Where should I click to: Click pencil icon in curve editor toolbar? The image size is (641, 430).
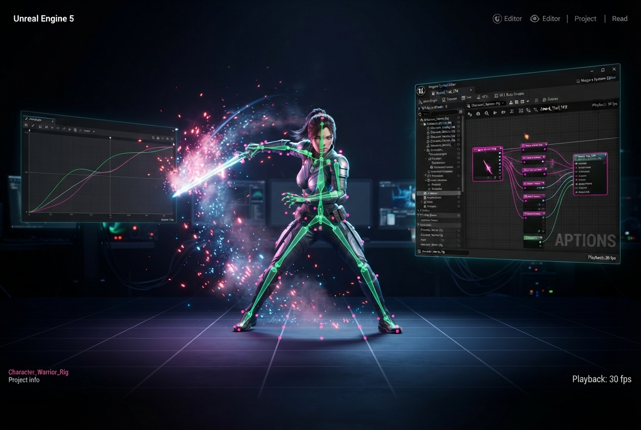point(33,125)
